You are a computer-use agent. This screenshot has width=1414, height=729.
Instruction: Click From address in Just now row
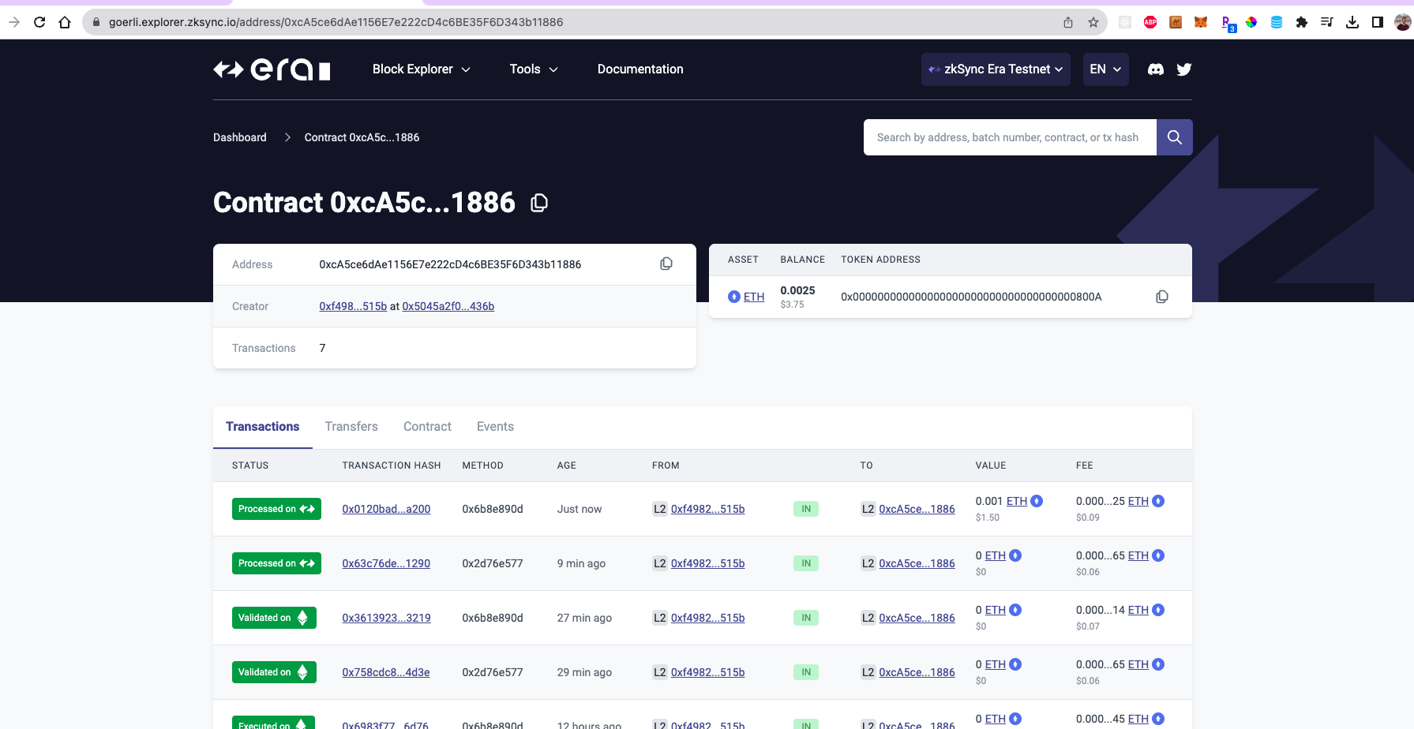click(708, 509)
